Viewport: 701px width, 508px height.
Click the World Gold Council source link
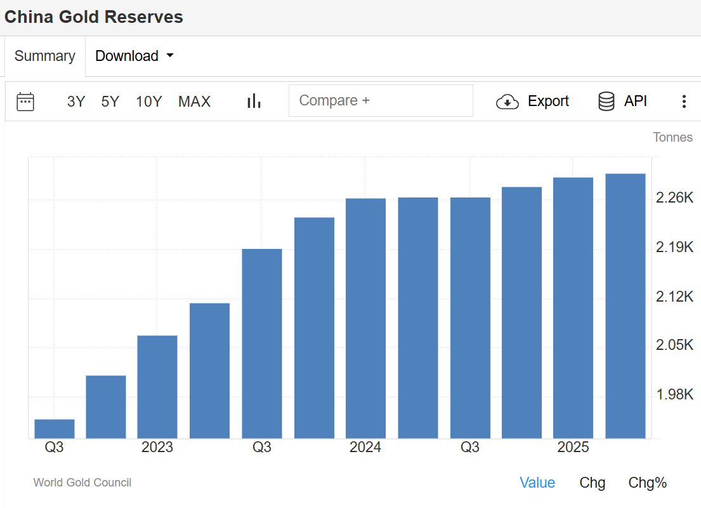click(82, 483)
